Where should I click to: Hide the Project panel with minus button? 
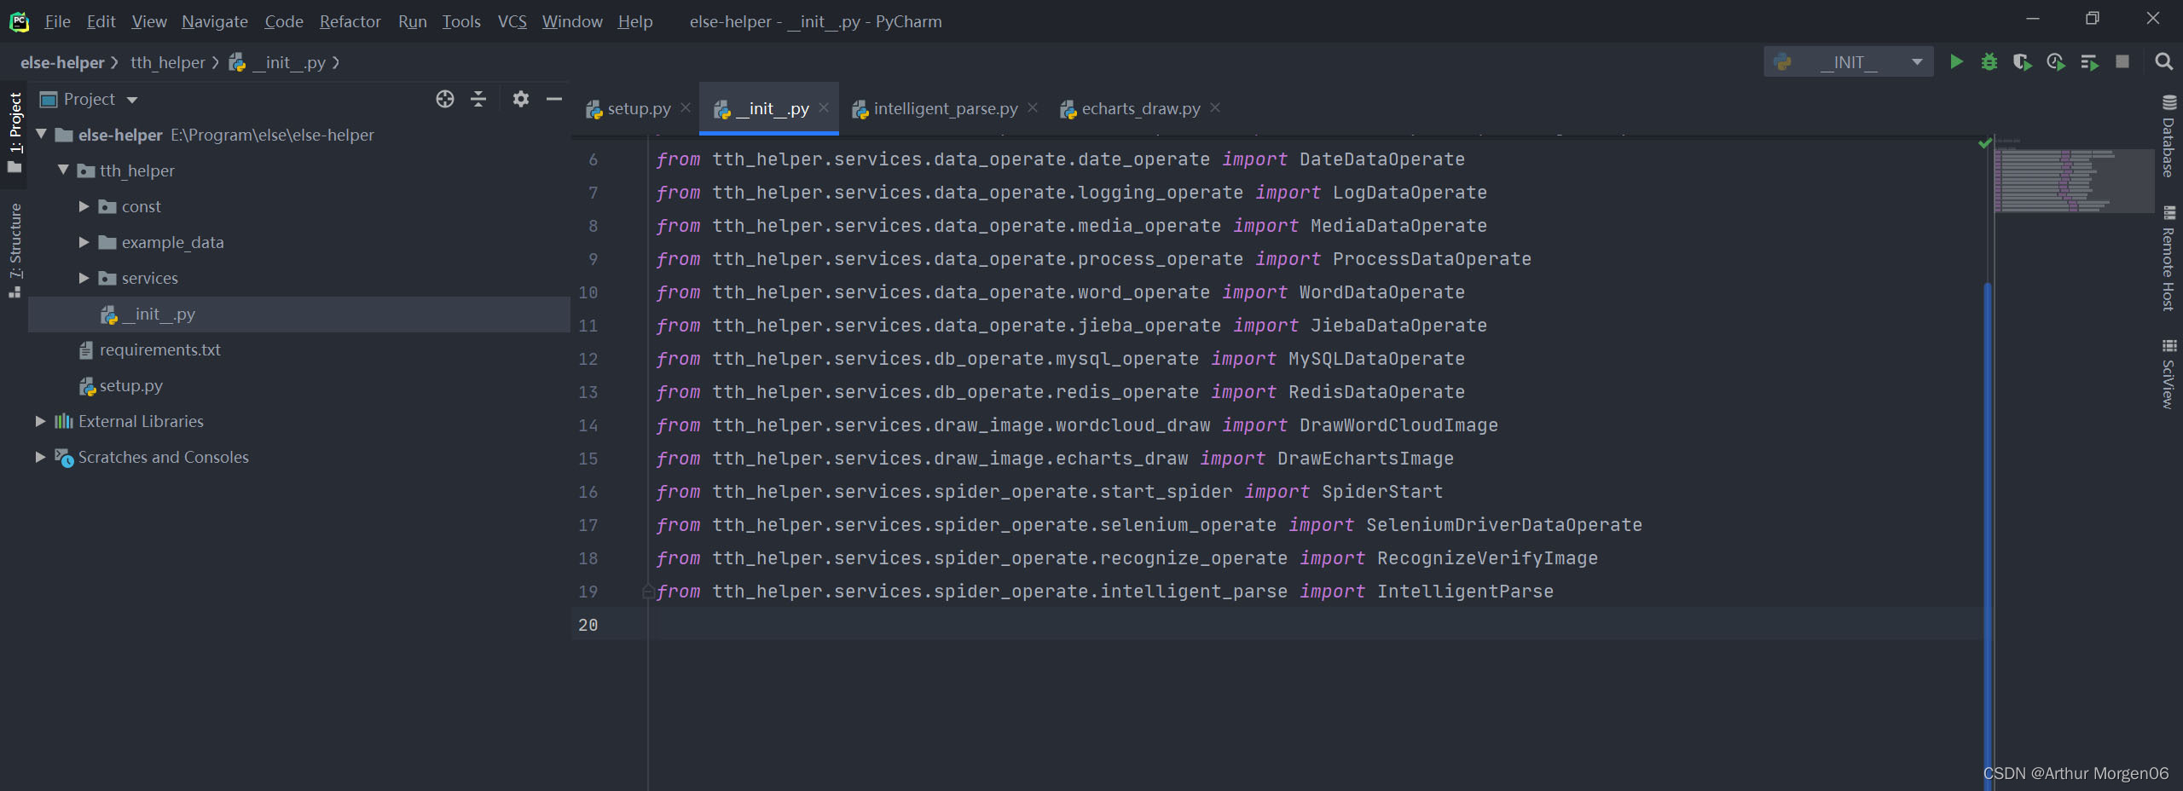[553, 99]
